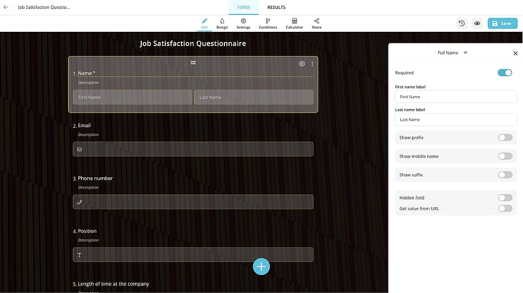Open the Name field gear settings
Viewport: 523px width, 293px height.
302,64
